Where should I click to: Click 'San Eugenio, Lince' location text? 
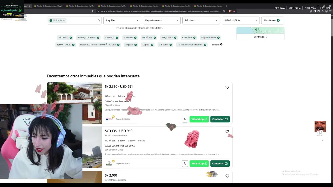click(114, 150)
